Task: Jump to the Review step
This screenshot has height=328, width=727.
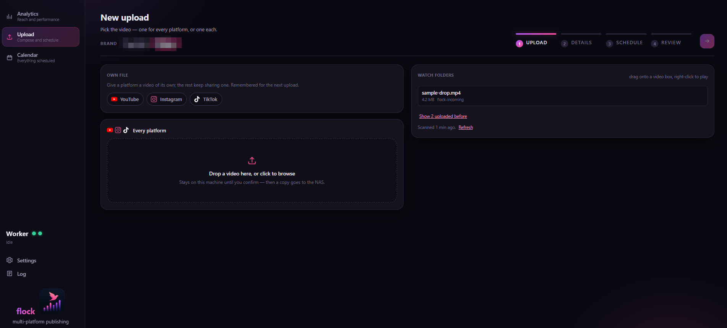Action: tap(671, 40)
